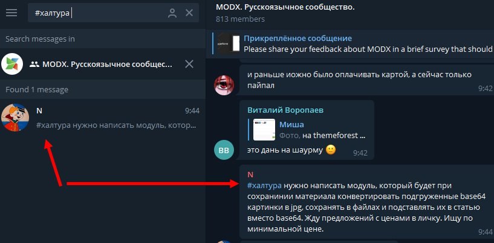Click the filter by user icon in search
This screenshot has width=494, height=243.
[x=172, y=13]
